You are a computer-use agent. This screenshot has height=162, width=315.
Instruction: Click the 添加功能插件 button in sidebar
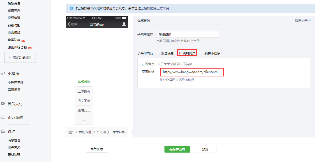[x=20, y=58]
